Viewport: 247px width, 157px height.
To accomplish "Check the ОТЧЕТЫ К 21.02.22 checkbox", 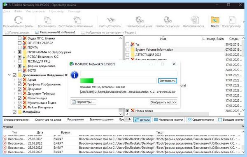I will point(19,43).
